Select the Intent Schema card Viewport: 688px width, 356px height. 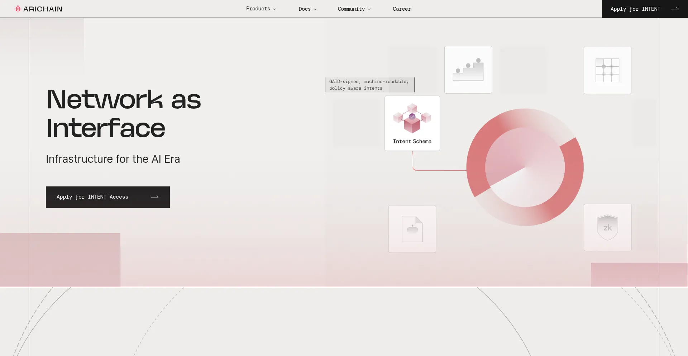(412, 123)
